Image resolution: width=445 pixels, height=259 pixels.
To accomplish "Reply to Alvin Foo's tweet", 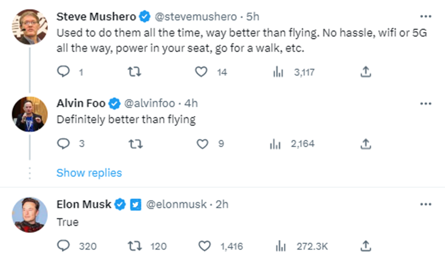I will [63, 144].
